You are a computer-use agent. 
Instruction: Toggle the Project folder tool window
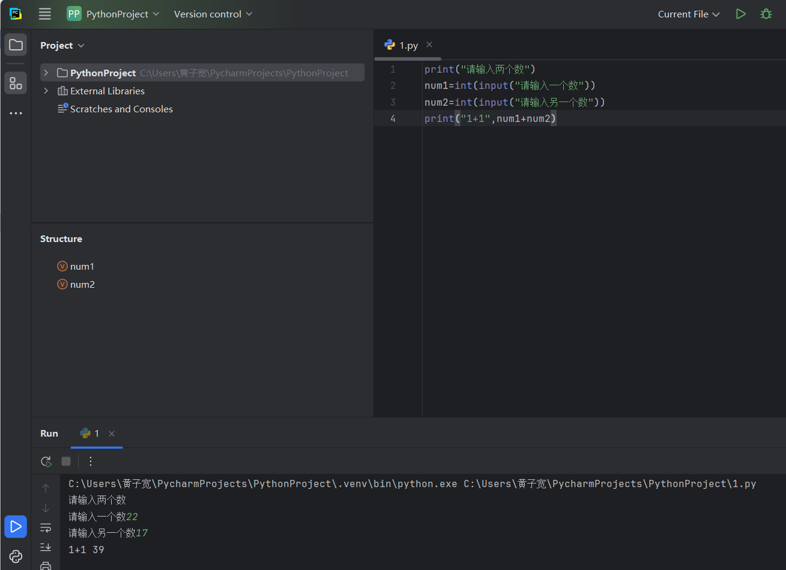16,45
